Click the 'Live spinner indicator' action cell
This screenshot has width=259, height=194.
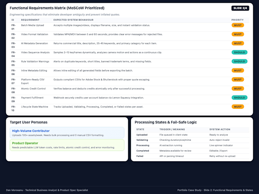coord(221,145)
